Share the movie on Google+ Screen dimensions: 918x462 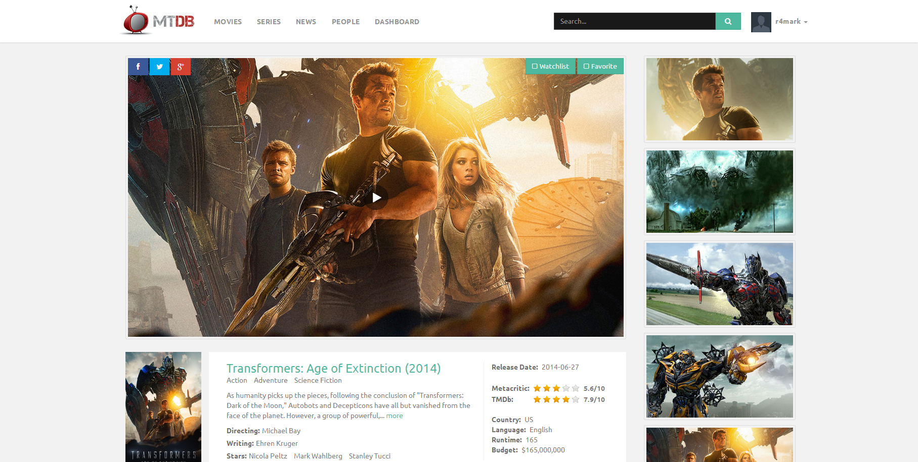click(x=181, y=66)
